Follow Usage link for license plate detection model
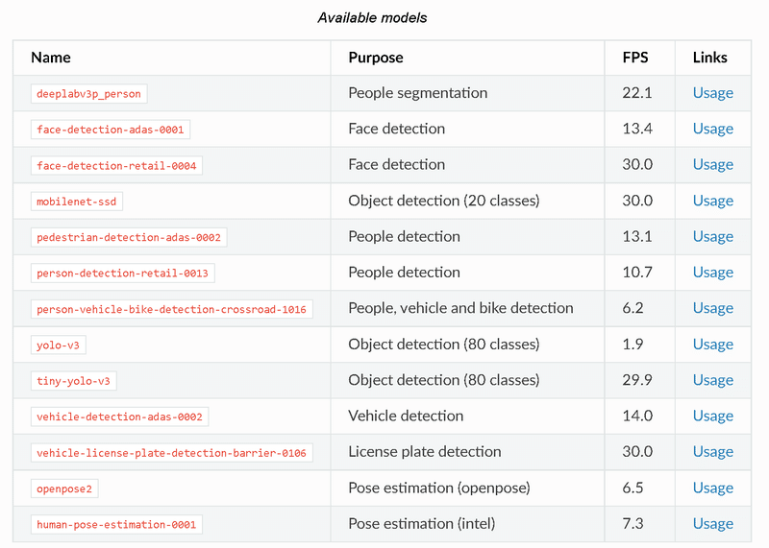The image size is (769, 548). pos(712,452)
